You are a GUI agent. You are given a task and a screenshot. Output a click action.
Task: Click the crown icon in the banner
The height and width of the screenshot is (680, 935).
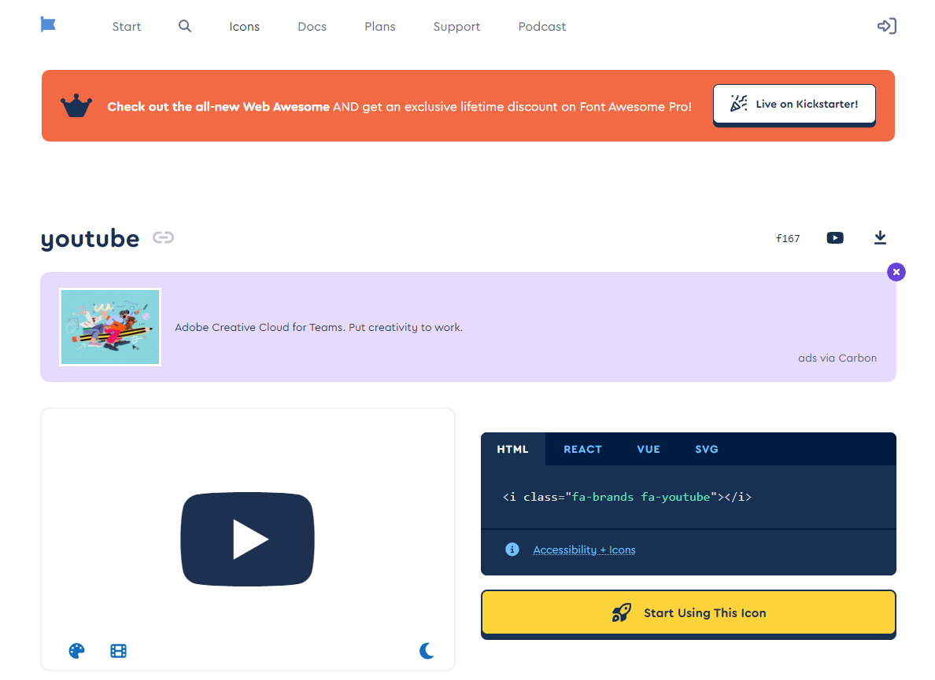[x=76, y=106]
